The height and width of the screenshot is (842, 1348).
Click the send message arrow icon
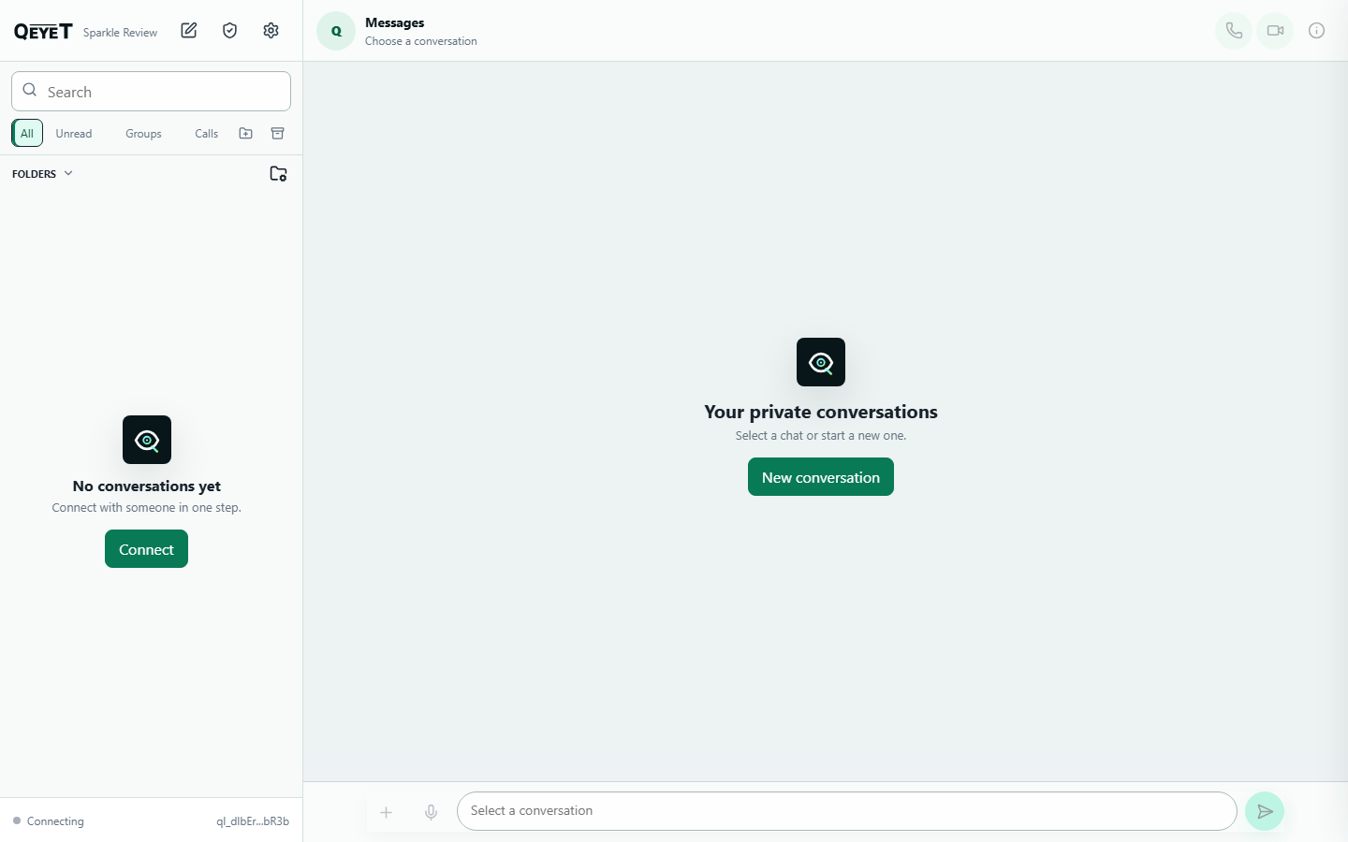[1265, 811]
